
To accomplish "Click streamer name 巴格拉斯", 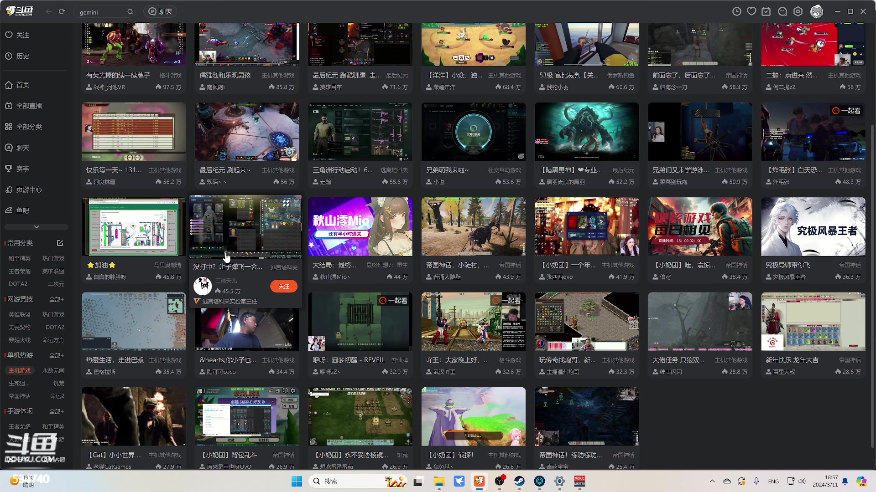I will 104,372.
